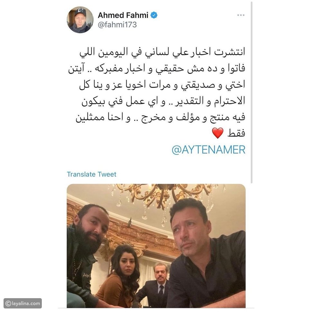Click the blue verified badge
This screenshot has height=312, width=312.
coord(154,15)
